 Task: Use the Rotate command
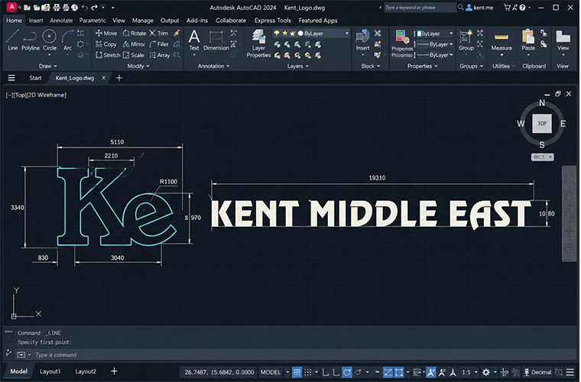point(134,34)
